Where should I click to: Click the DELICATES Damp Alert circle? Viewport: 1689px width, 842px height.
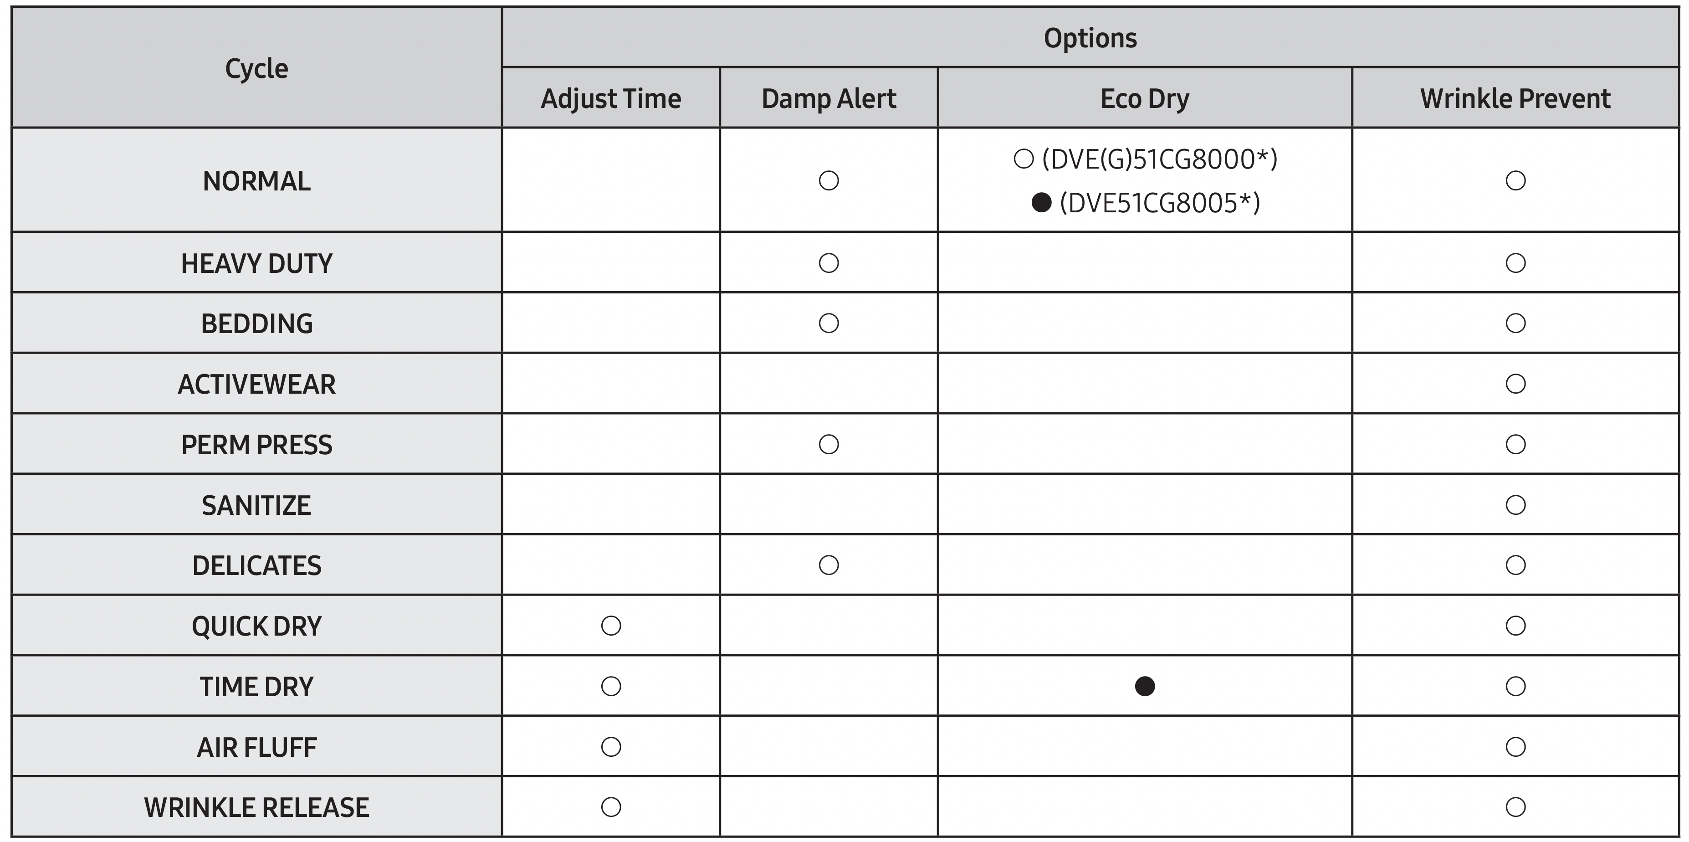(829, 565)
